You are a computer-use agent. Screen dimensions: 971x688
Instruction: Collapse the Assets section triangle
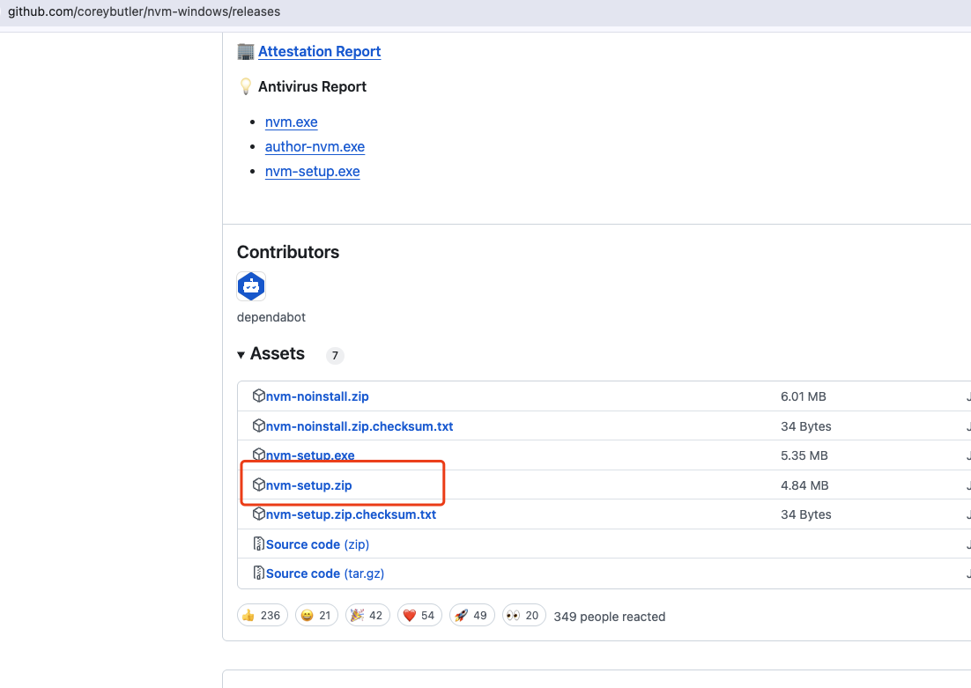click(x=241, y=355)
